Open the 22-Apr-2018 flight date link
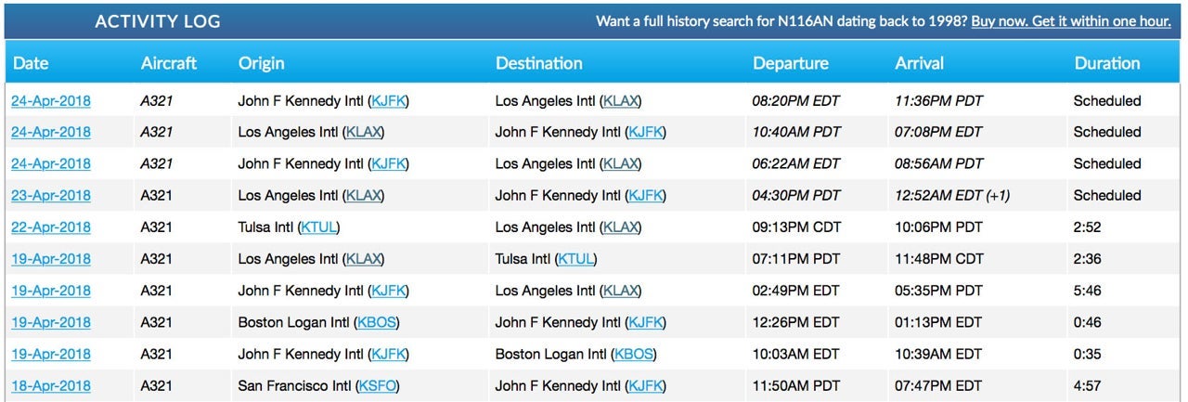 pos(51,227)
